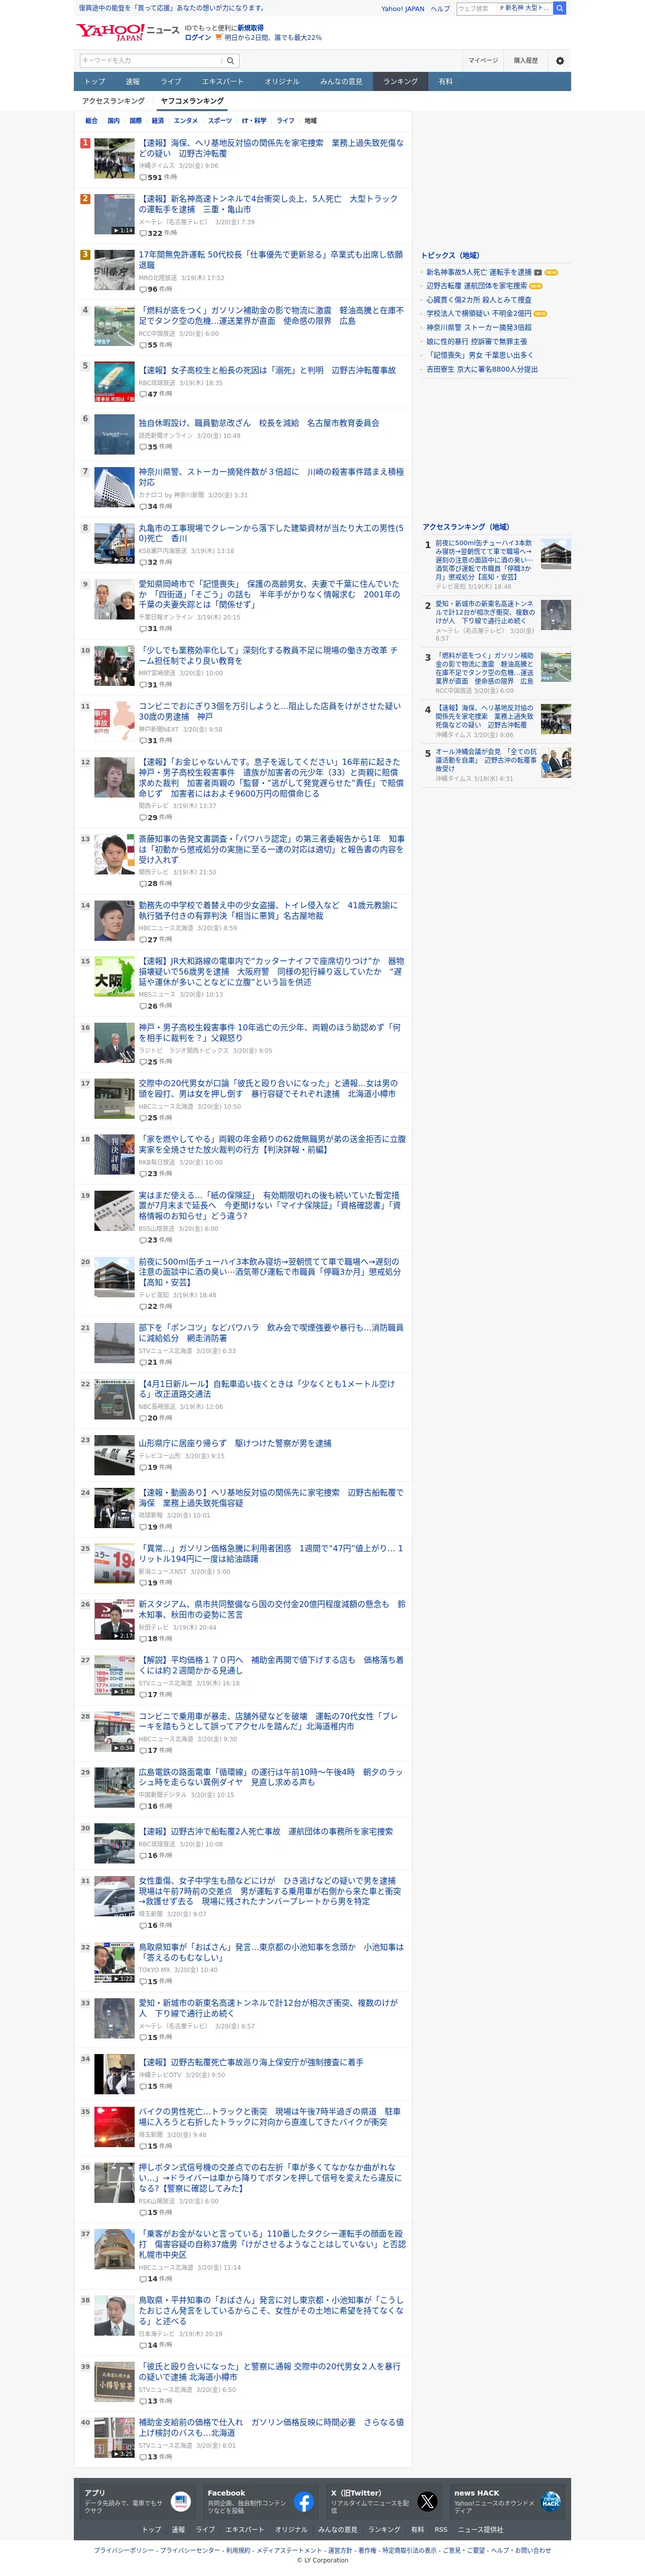Select the 国際 category tab

[x=135, y=120]
